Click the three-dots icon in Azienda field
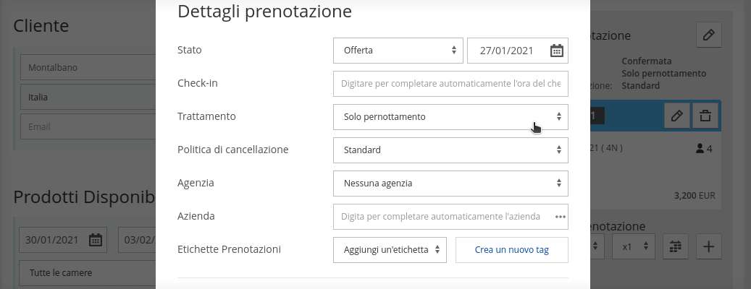751x289 pixels. (561, 217)
